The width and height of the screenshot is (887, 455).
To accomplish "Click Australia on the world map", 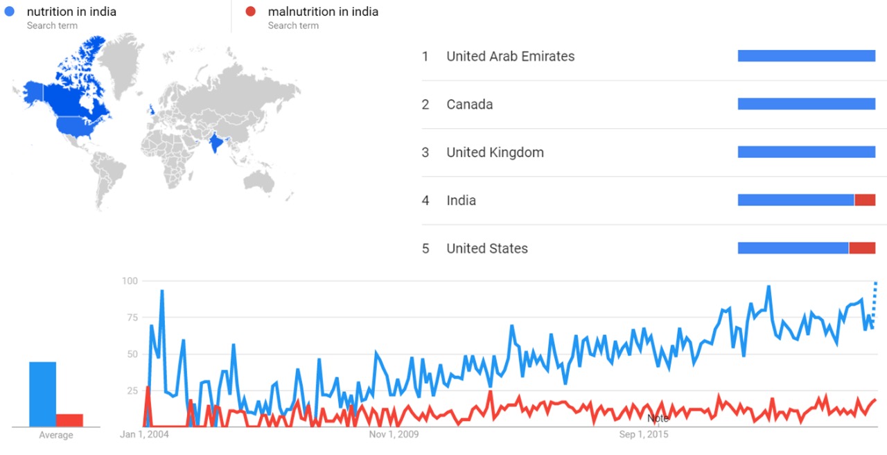I will tap(260, 180).
